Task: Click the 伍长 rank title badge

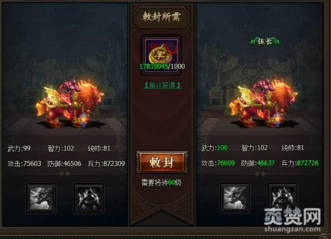Action: click(265, 41)
